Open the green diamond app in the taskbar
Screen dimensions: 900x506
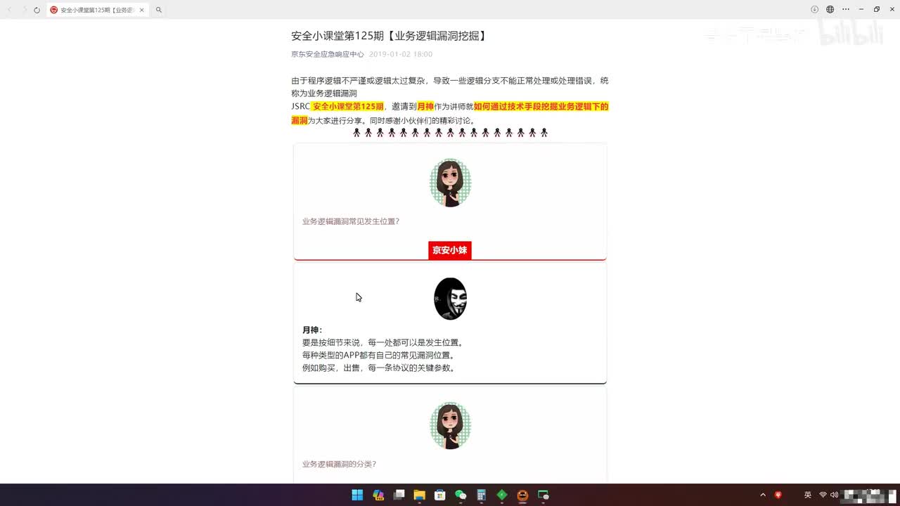coord(502,495)
